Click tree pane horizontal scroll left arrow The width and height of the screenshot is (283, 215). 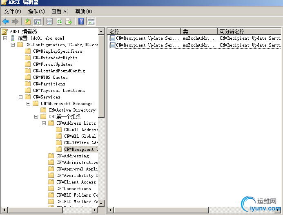(x=4, y=210)
